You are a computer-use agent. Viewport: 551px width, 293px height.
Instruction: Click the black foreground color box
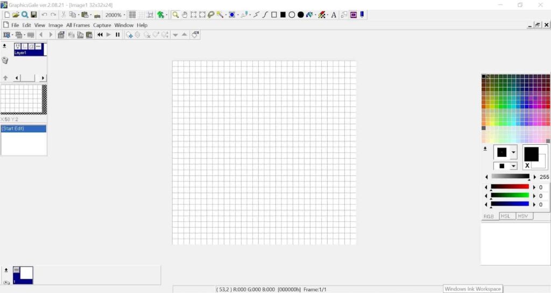pyautogui.click(x=531, y=154)
